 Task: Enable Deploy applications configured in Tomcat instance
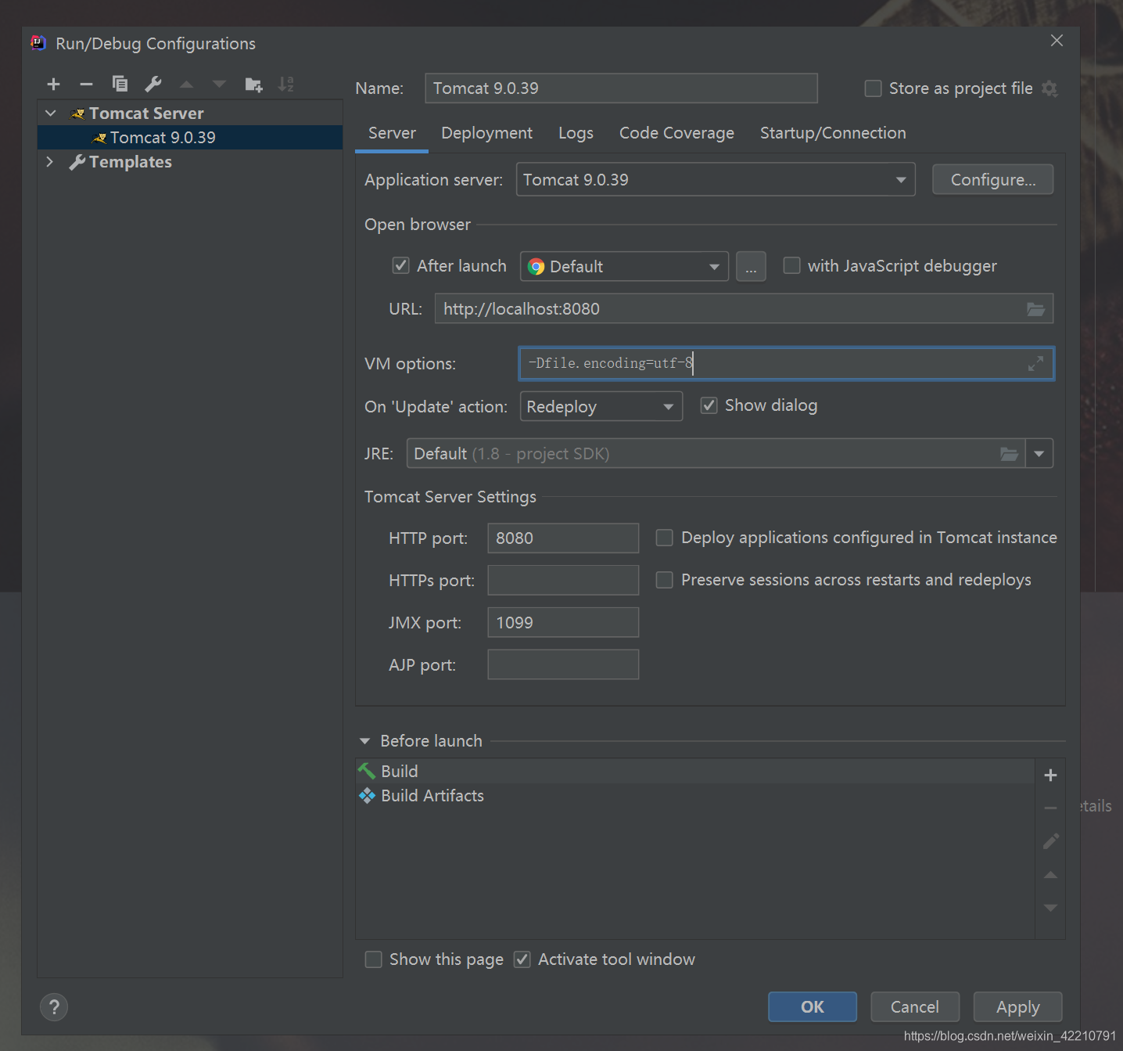point(664,538)
